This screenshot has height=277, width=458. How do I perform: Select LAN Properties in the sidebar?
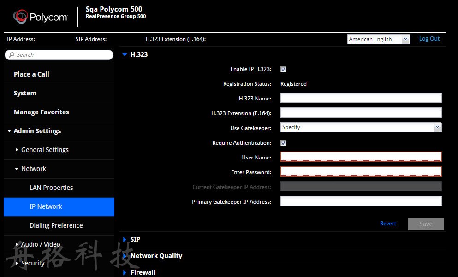tap(59, 188)
